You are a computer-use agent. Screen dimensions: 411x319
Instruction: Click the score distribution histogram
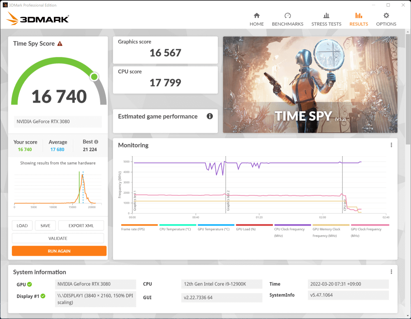[x=58, y=189]
